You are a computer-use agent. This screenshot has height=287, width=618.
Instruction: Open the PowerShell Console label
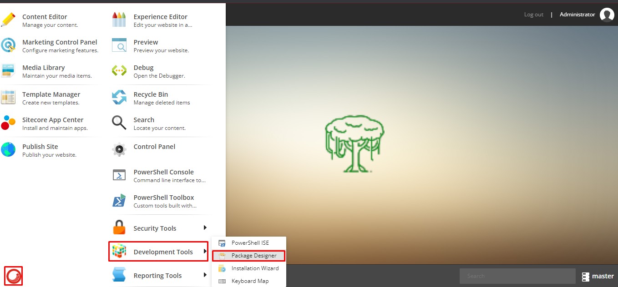[163, 172]
